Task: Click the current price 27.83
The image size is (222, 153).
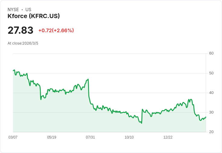Action: click(21, 30)
